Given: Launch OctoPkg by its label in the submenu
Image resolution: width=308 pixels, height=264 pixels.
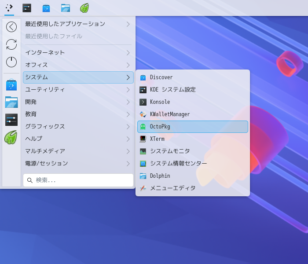Looking at the screenshot, I should (160, 127).
